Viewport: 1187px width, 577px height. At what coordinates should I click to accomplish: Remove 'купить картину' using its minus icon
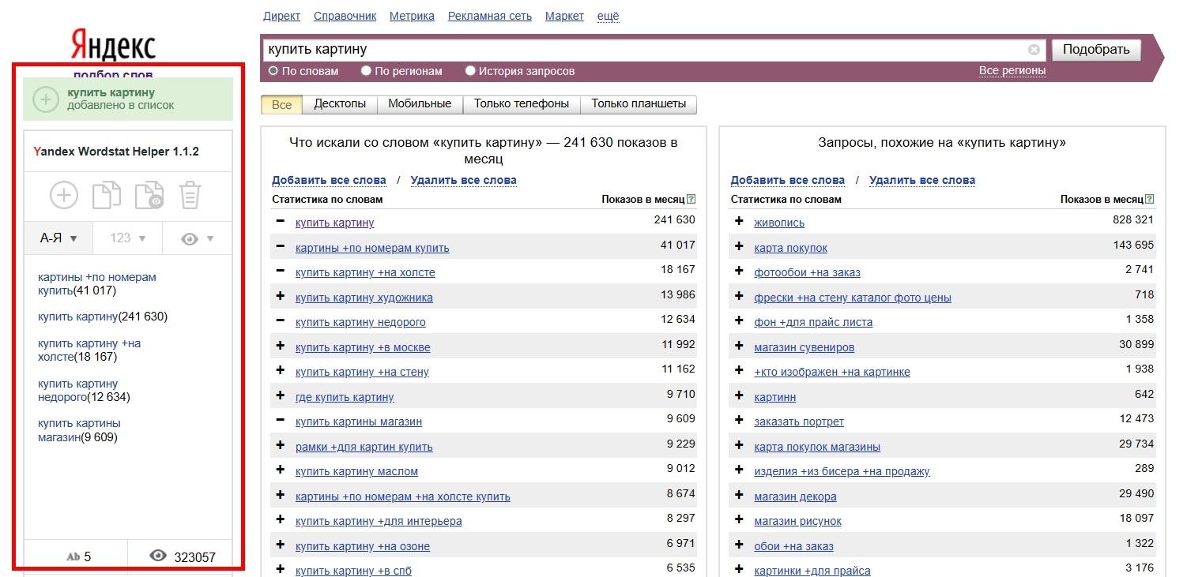pyautogui.click(x=280, y=222)
